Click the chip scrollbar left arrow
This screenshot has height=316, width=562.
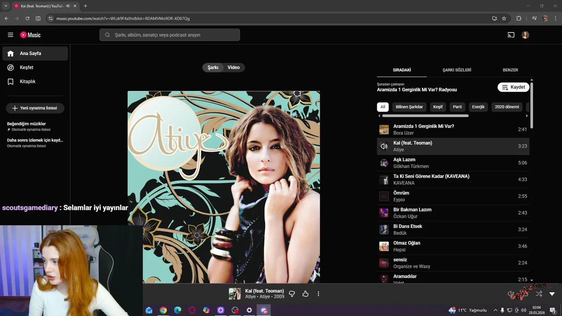[x=379, y=116]
